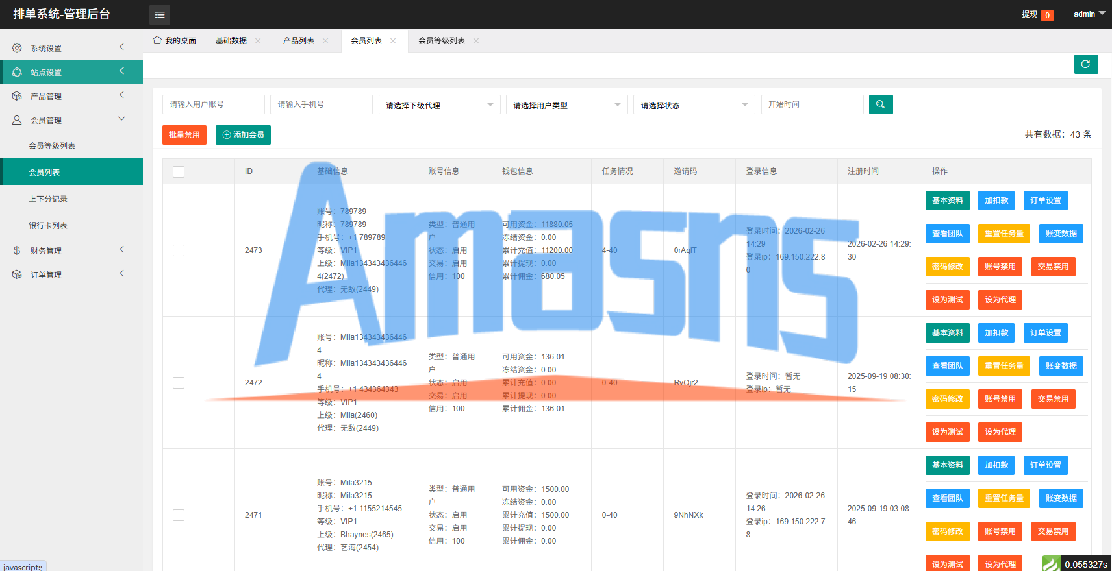Close the 产品列表 tab

325,40
